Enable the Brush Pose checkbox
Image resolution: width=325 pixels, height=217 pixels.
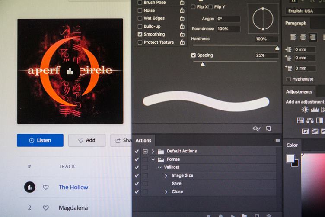[140, 2]
